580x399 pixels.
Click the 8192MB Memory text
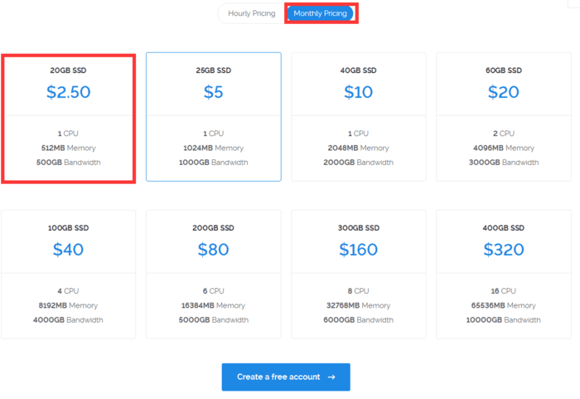point(69,305)
